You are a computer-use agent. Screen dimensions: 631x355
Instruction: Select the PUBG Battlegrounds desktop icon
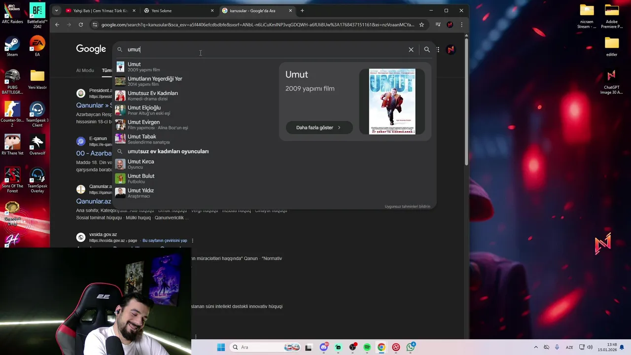coord(12,81)
